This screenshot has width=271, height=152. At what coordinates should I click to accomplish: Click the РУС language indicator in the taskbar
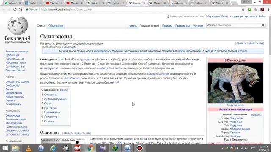click(x=253, y=148)
